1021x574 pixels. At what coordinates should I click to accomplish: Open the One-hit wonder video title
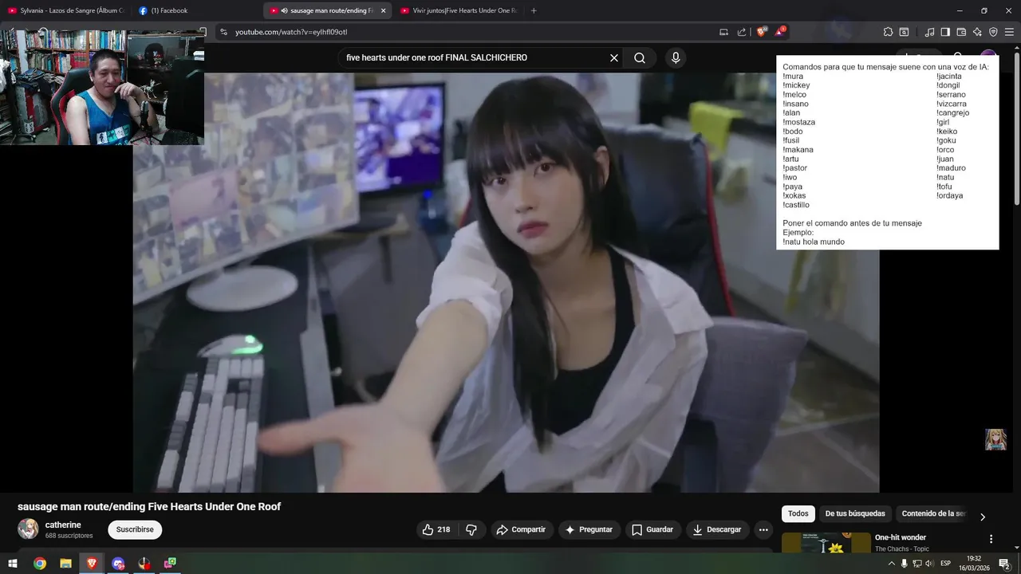point(901,537)
